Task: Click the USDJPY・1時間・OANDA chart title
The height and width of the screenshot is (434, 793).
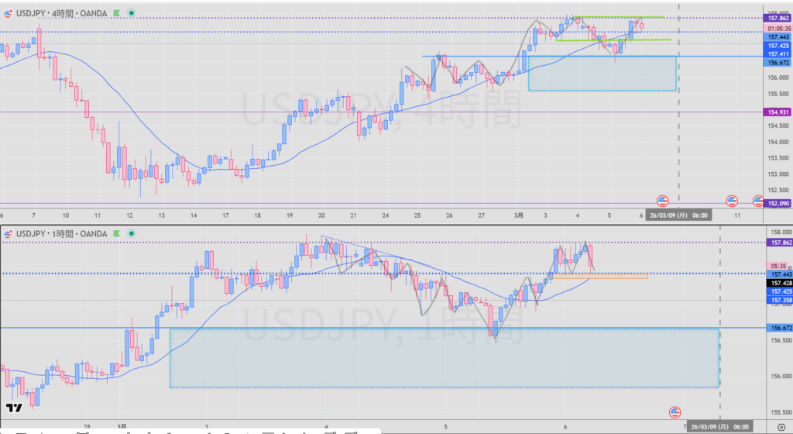Action: click(x=64, y=233)
